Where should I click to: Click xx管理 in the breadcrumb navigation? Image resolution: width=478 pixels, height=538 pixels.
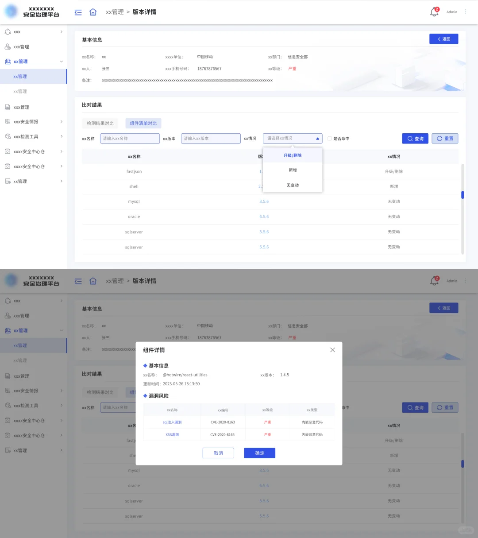(115, 12)
